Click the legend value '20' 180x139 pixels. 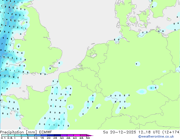(49, 138)
